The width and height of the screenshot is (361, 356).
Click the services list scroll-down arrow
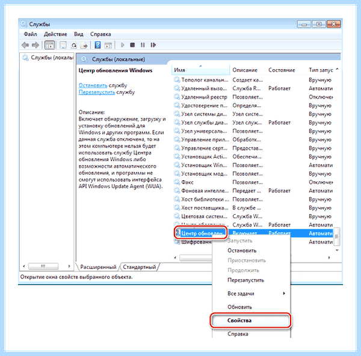pos(337,250)
